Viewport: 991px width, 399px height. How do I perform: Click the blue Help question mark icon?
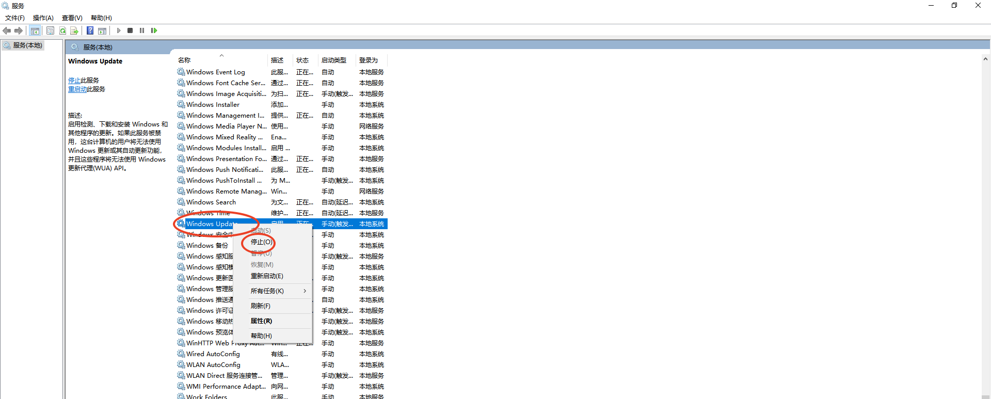(x=90, y=30)
